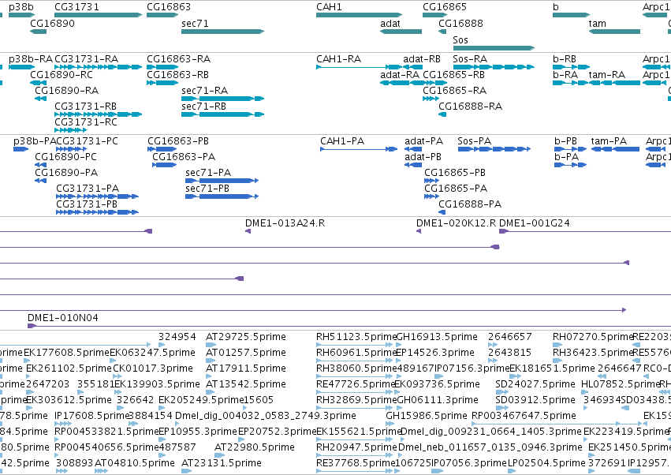This screenshot has width=671, height=475.
Task: Click the p38b-PA protein label
Action: [x=35, y=141]
